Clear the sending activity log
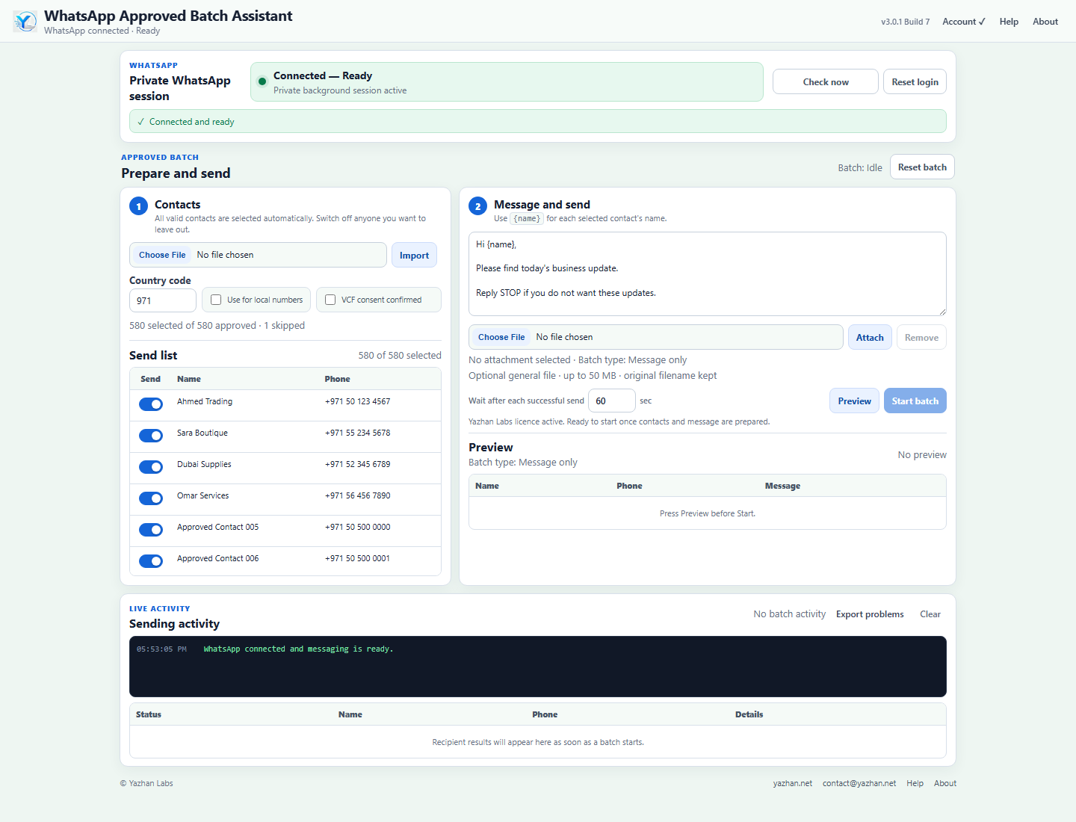 (x=930, y=614)
